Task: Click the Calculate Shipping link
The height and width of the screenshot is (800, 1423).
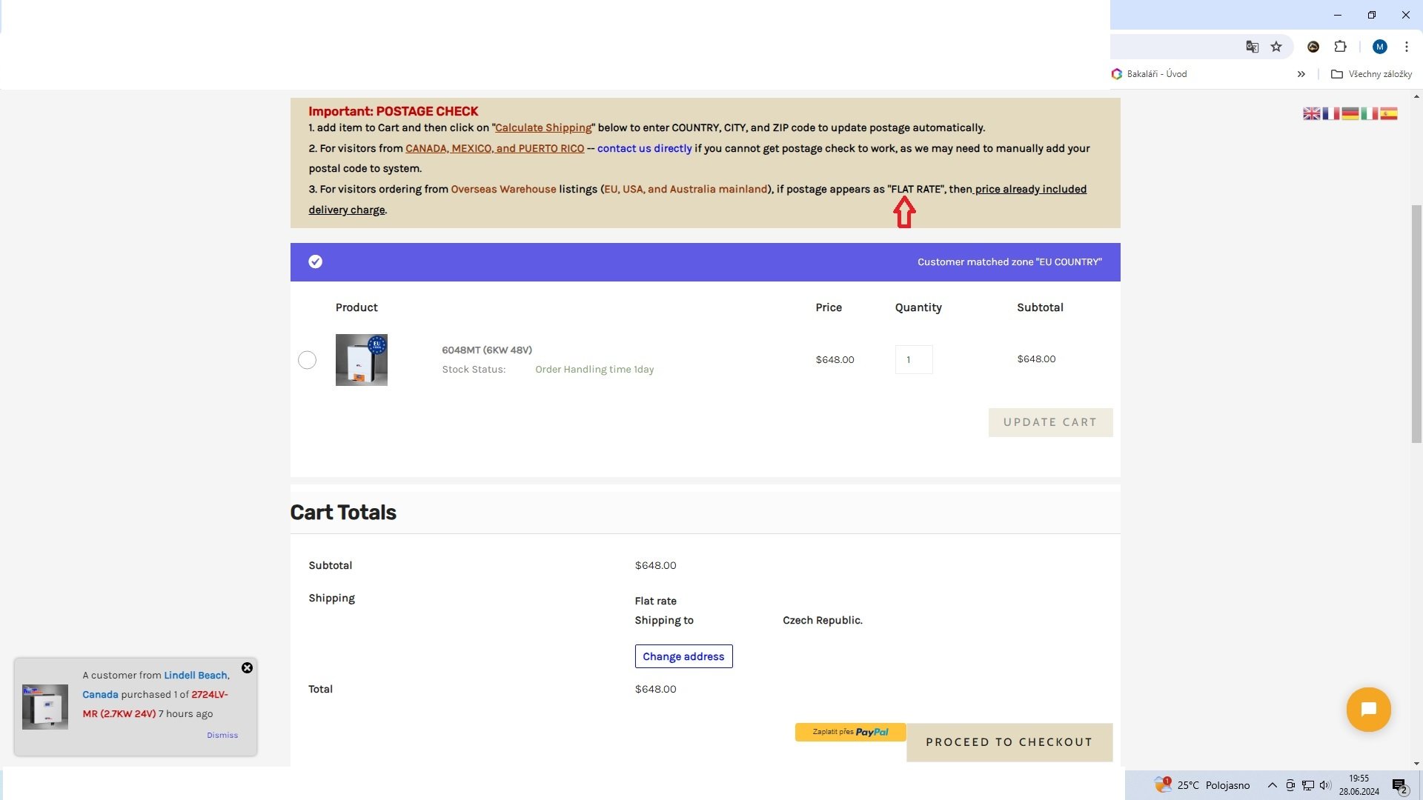Action: [x=543, y=128]
